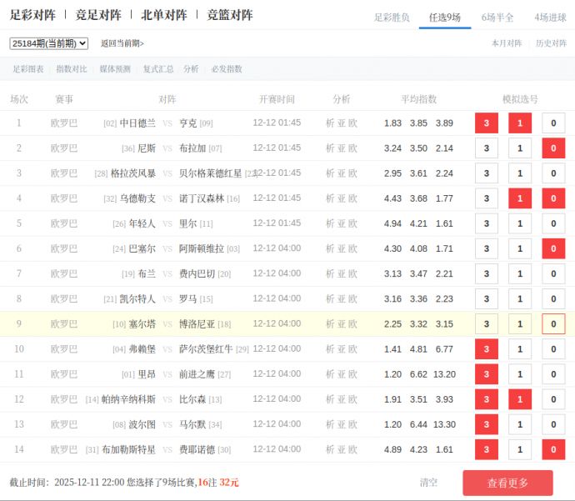Open 必发指数 in the sub navigation

(x=227, y=69)
